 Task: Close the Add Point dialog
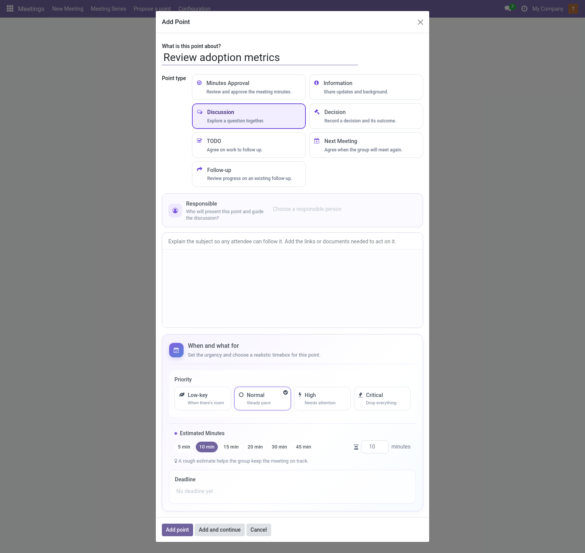point(420,22)
